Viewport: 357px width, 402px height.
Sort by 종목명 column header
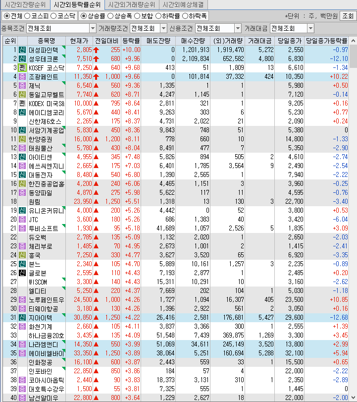47,41
